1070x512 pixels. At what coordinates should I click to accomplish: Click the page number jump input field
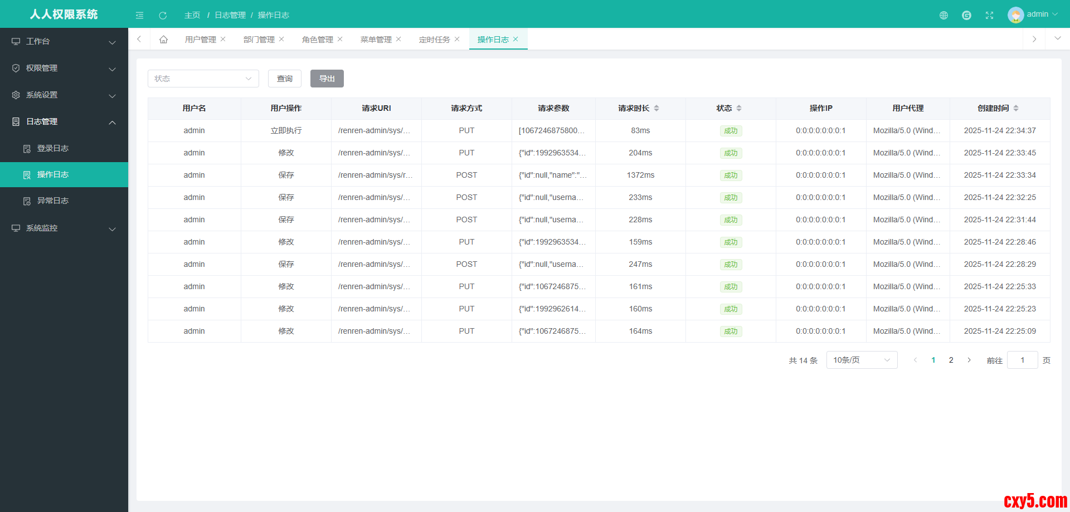pyautogui.click(x=1022, y=360)
